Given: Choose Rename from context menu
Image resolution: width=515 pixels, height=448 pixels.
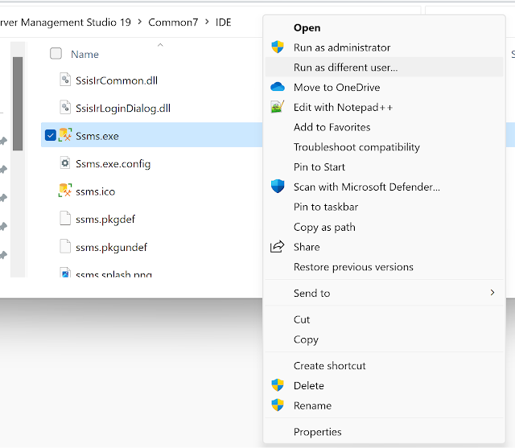Looking at the screenshot, I should pos(312,405).
